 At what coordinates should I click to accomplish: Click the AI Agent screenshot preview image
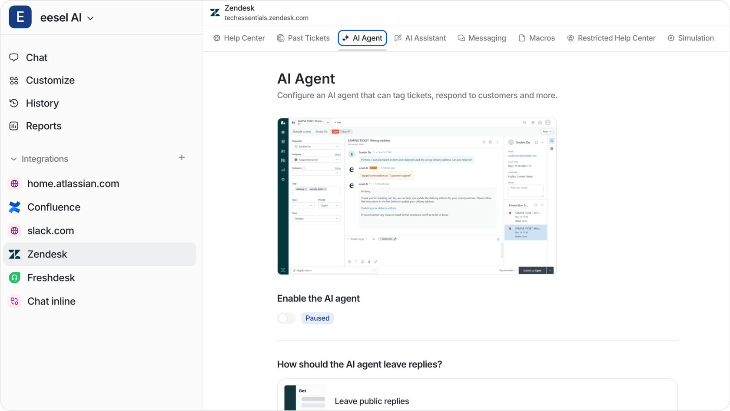[x=417, y=196]
